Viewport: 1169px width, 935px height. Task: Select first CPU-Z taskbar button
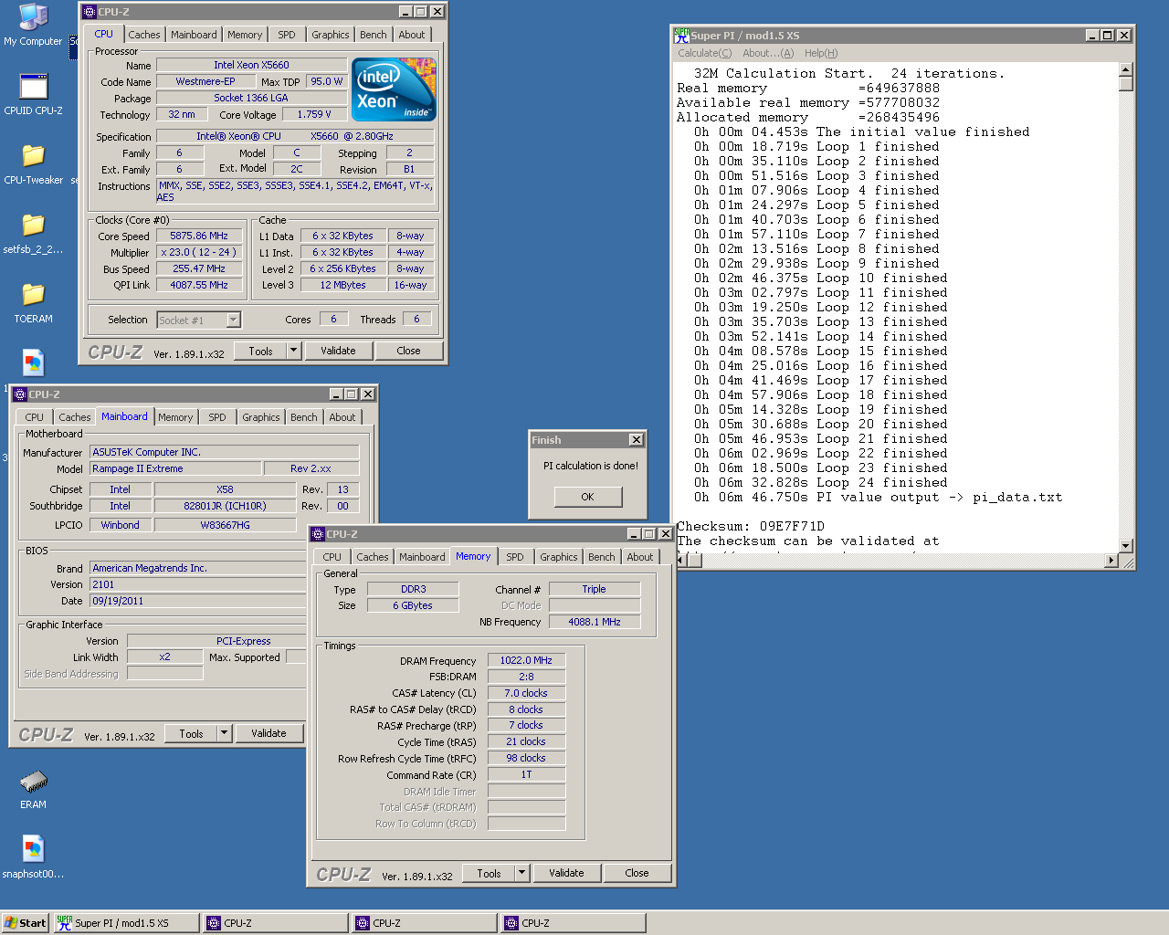275,923
